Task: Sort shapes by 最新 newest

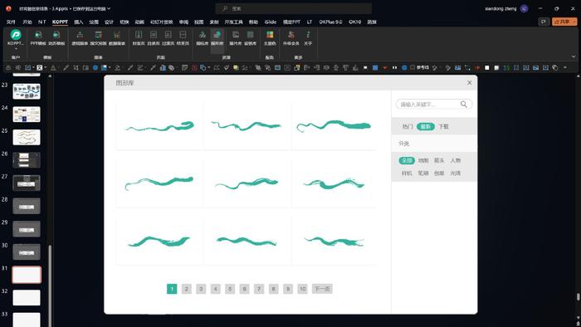Action: pos(426,127)
